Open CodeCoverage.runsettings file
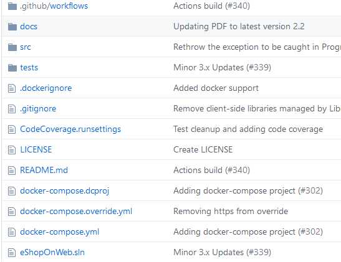This screenshot has width=341, height=262. (70, 129)
